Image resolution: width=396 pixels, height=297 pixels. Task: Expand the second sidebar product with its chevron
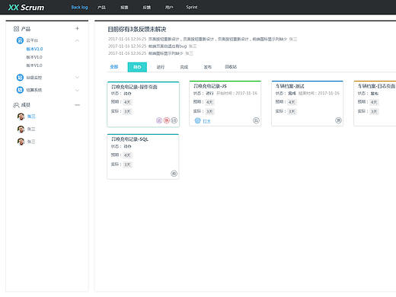[77, 77]
